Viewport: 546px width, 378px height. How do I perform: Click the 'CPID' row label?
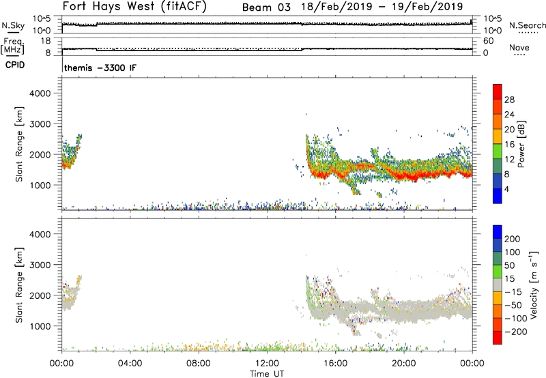(x=15, y=65)
